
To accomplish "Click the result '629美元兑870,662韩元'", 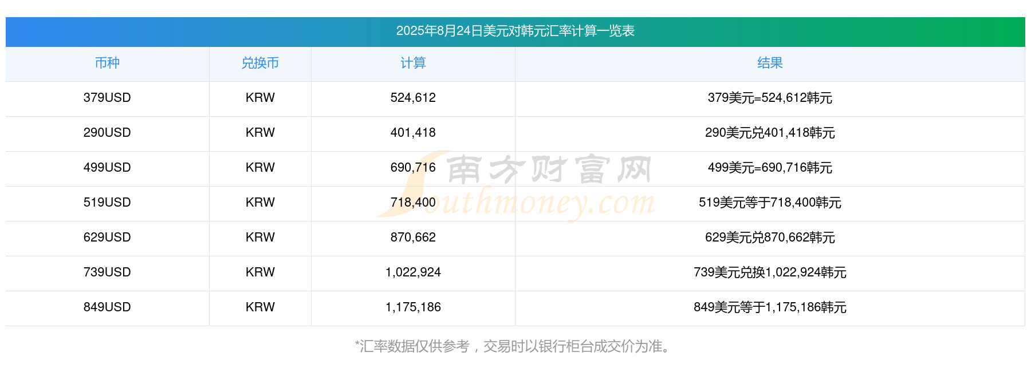I will [x=770, y=238].
